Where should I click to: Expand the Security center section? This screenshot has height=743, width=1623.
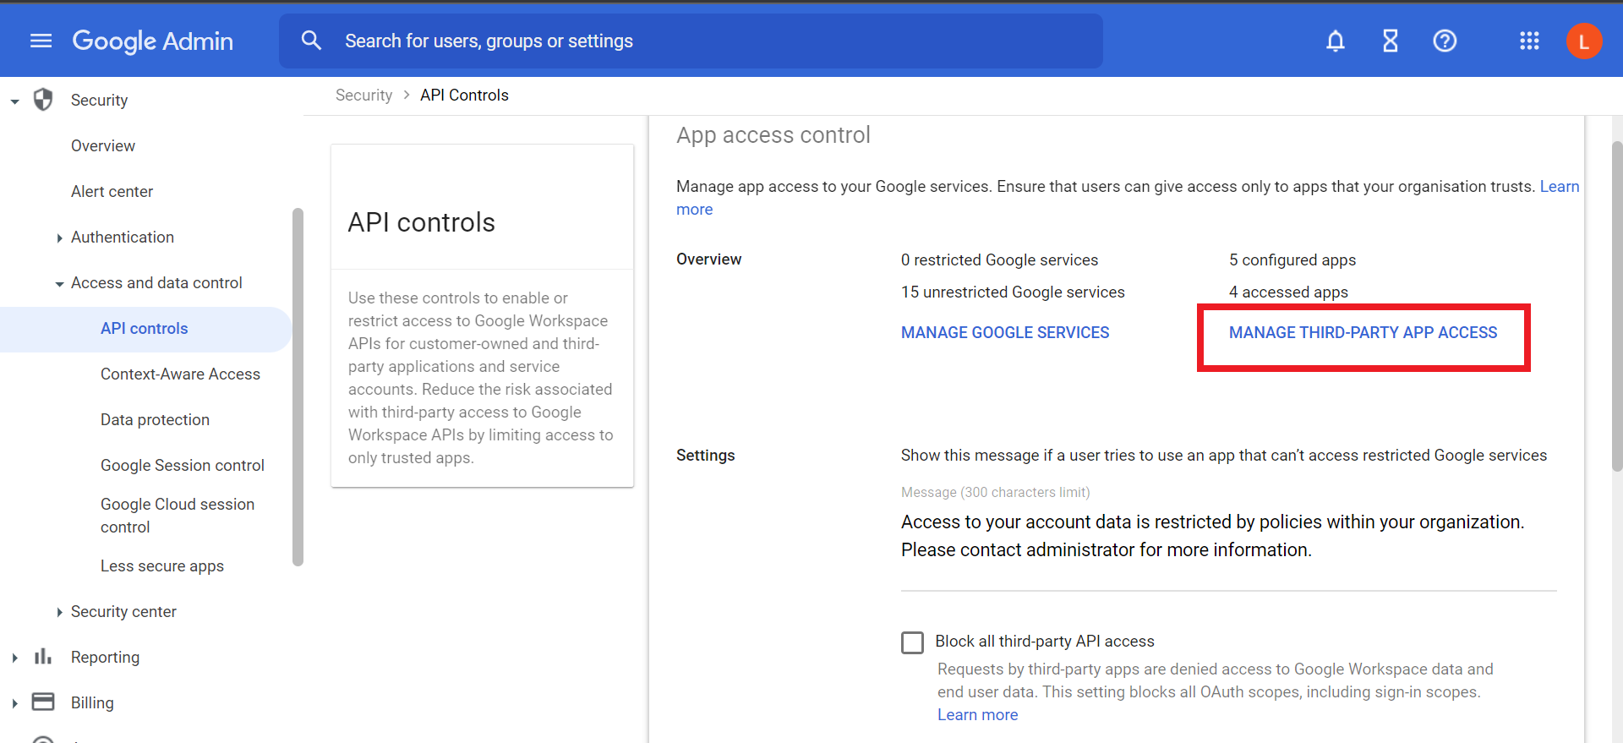coord(59,612)
